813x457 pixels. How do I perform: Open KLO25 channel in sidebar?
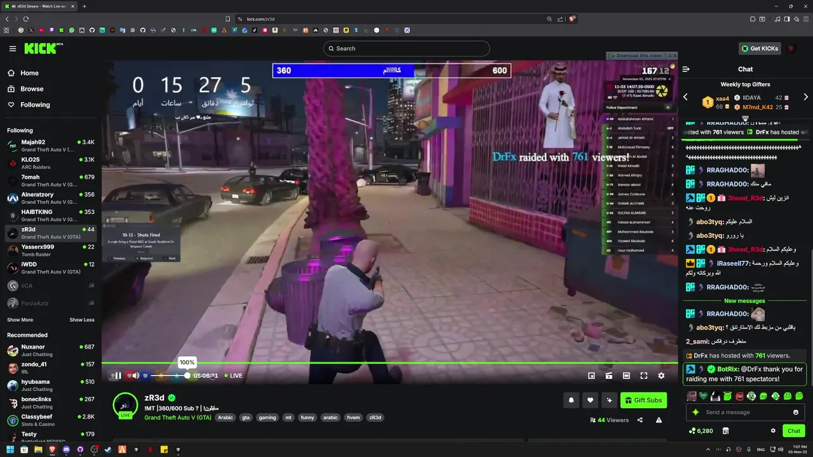pyautogui.click(x=51, y=163)
